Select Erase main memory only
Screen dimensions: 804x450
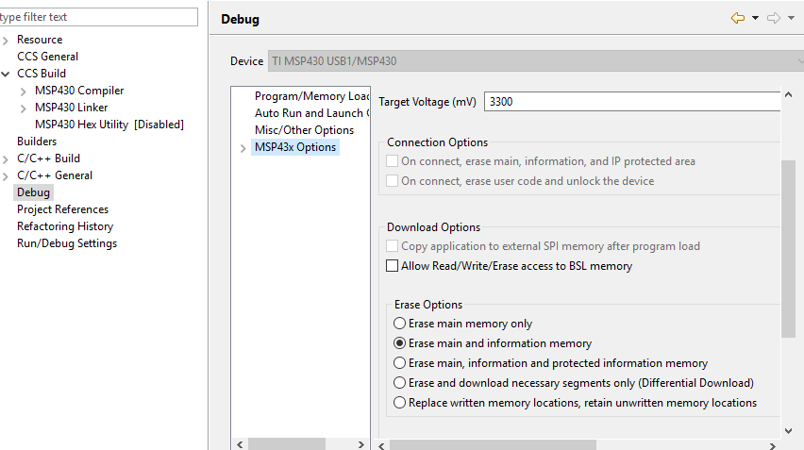tap(400, 324)
